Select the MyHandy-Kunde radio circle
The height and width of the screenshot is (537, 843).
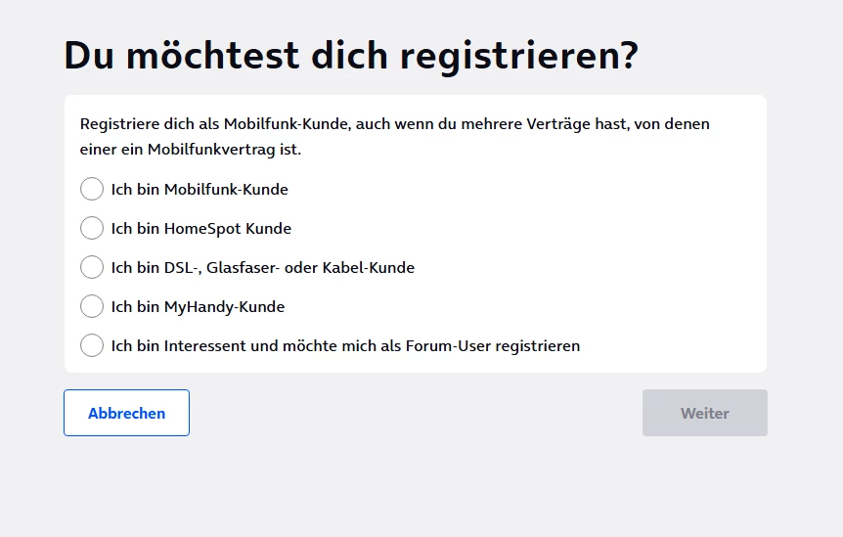coord(91,306)
